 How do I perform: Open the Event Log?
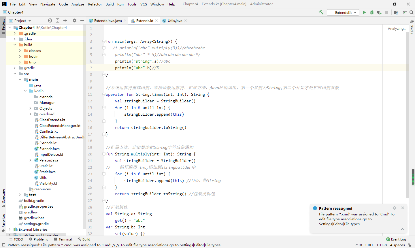[x=396, y=239]
